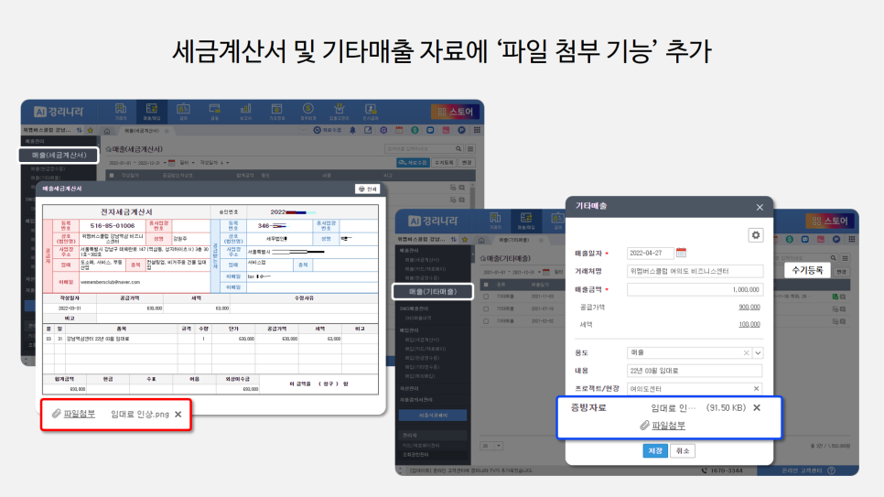Clear 프로젝트/현장 field with X
Screen dimensions: 884x497
tap(756, 389)
